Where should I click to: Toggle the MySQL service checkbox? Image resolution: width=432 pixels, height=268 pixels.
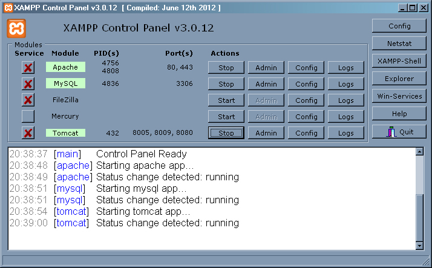pos(28,83)
